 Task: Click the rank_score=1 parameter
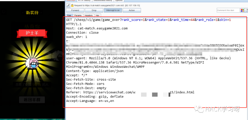(x=133, y=20)
